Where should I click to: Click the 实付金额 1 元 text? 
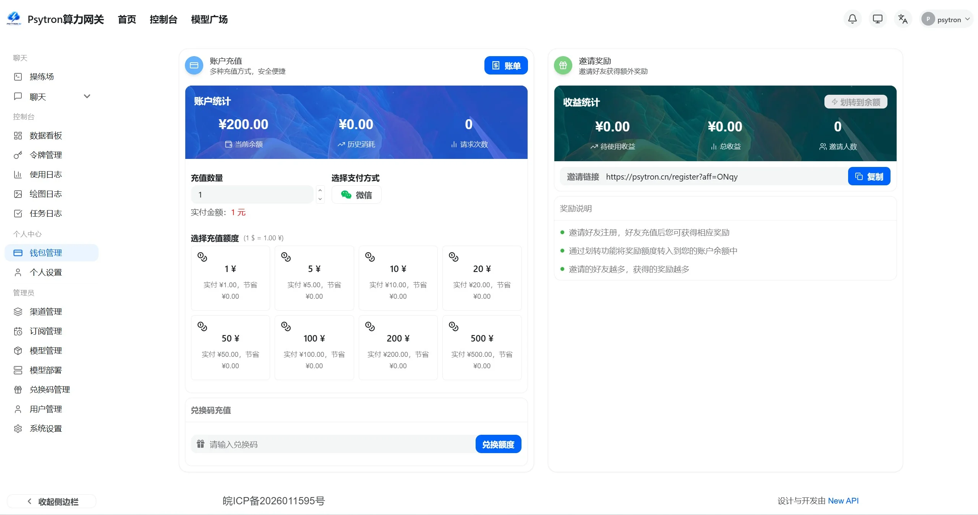point(218,212)
